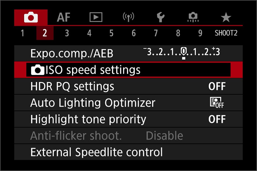
Task: Toggle HDR PQ settings from OFF
Action: click(217, 86)
